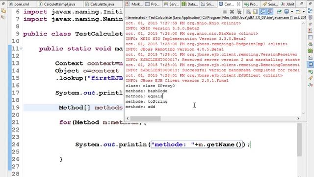Click 'Method[] methods' on line 19
This screenshot has height=177, width=314.
click(x=91, y=108)
